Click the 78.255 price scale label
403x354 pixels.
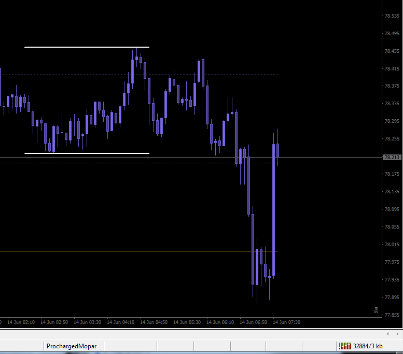[x=392, y=139]
